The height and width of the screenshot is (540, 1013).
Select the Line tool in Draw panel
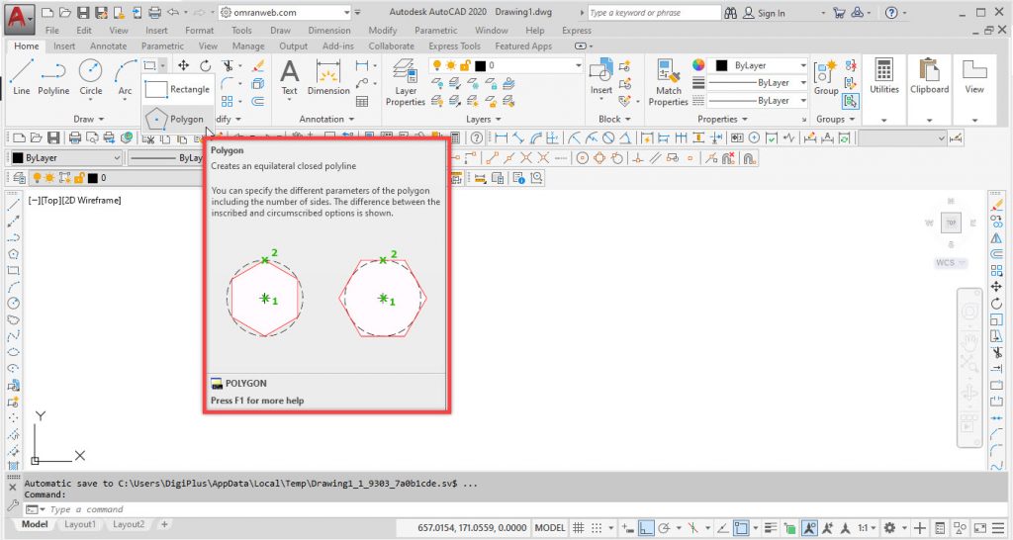click(x=22, y=76)
